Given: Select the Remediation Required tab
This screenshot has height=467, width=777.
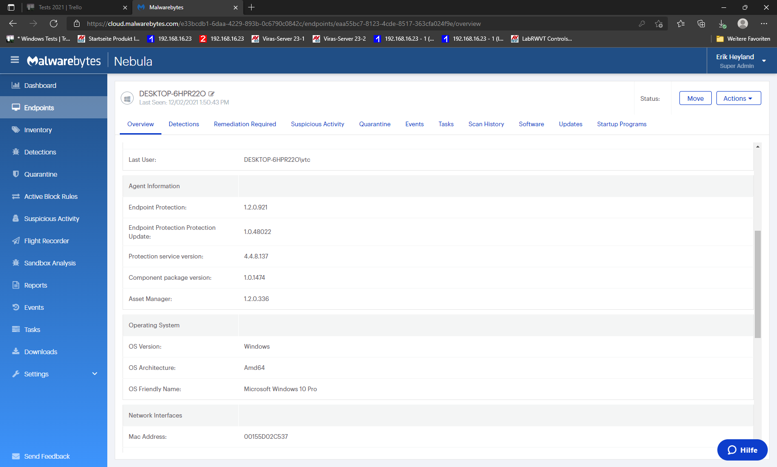Looking at the screenshot, I should (x=245, y=124).
